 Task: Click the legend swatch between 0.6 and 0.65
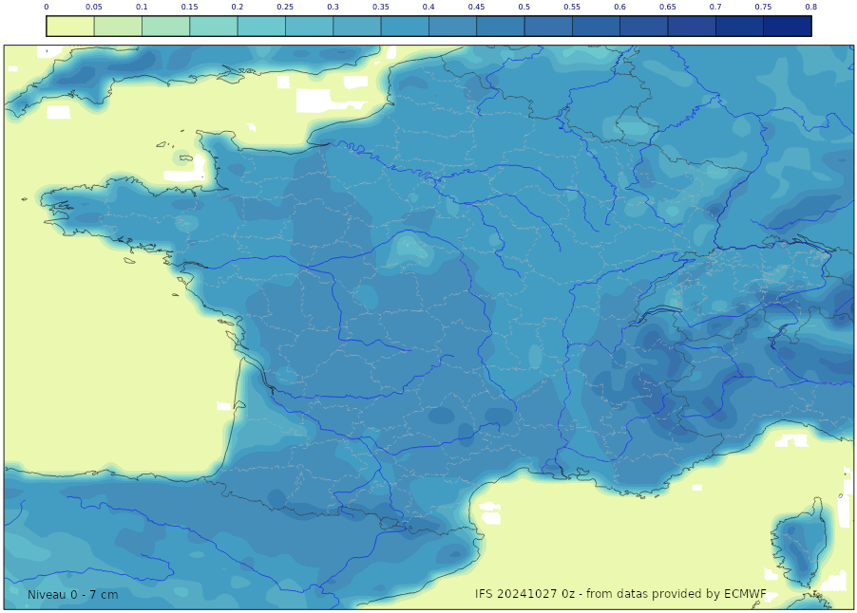pyautogui.click(x=644, y=26)
